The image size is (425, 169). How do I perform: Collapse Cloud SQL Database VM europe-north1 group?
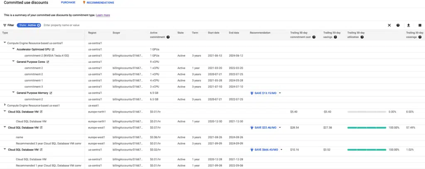pyautogui.click(x=5, y=111)
